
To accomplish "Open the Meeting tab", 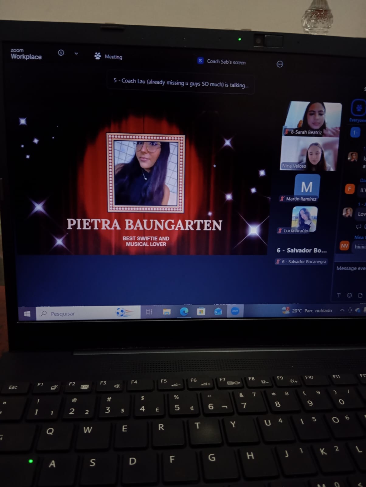I will [x=108, y=56].
